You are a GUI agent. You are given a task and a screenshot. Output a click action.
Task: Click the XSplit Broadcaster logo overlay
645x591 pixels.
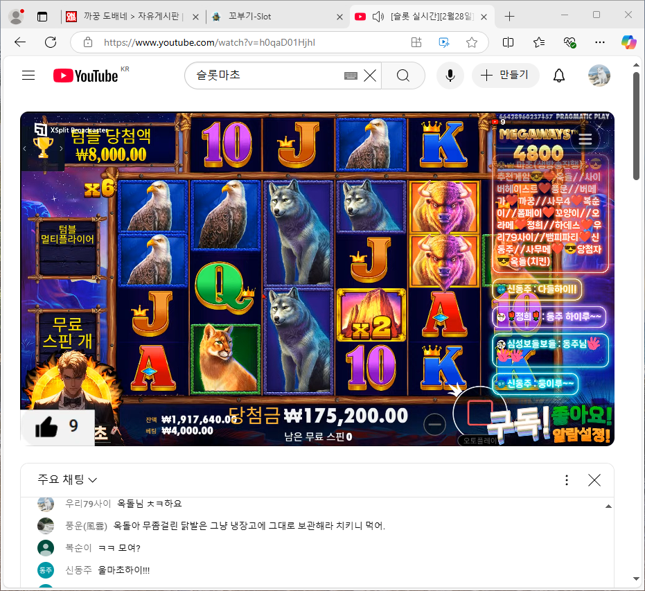click(71, 130)
